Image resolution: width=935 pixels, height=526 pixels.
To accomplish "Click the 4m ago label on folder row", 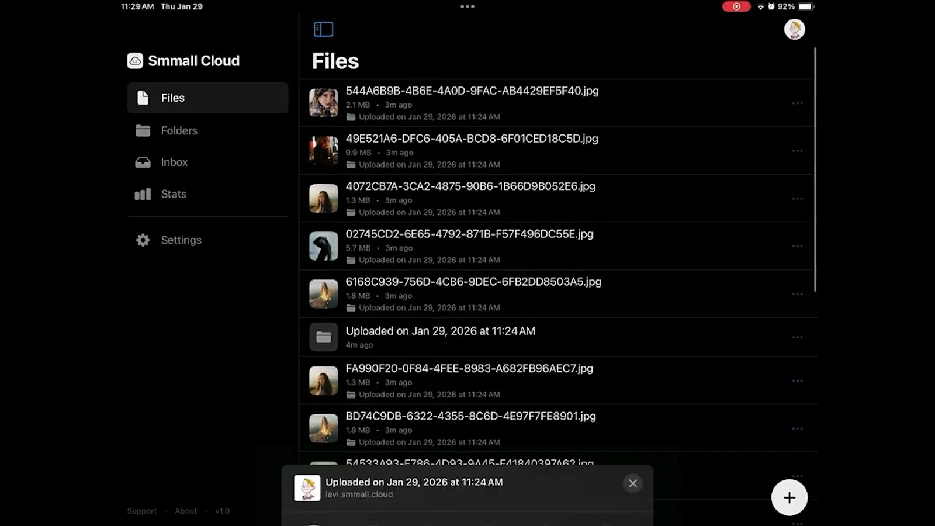I will (x=359, y=345).
